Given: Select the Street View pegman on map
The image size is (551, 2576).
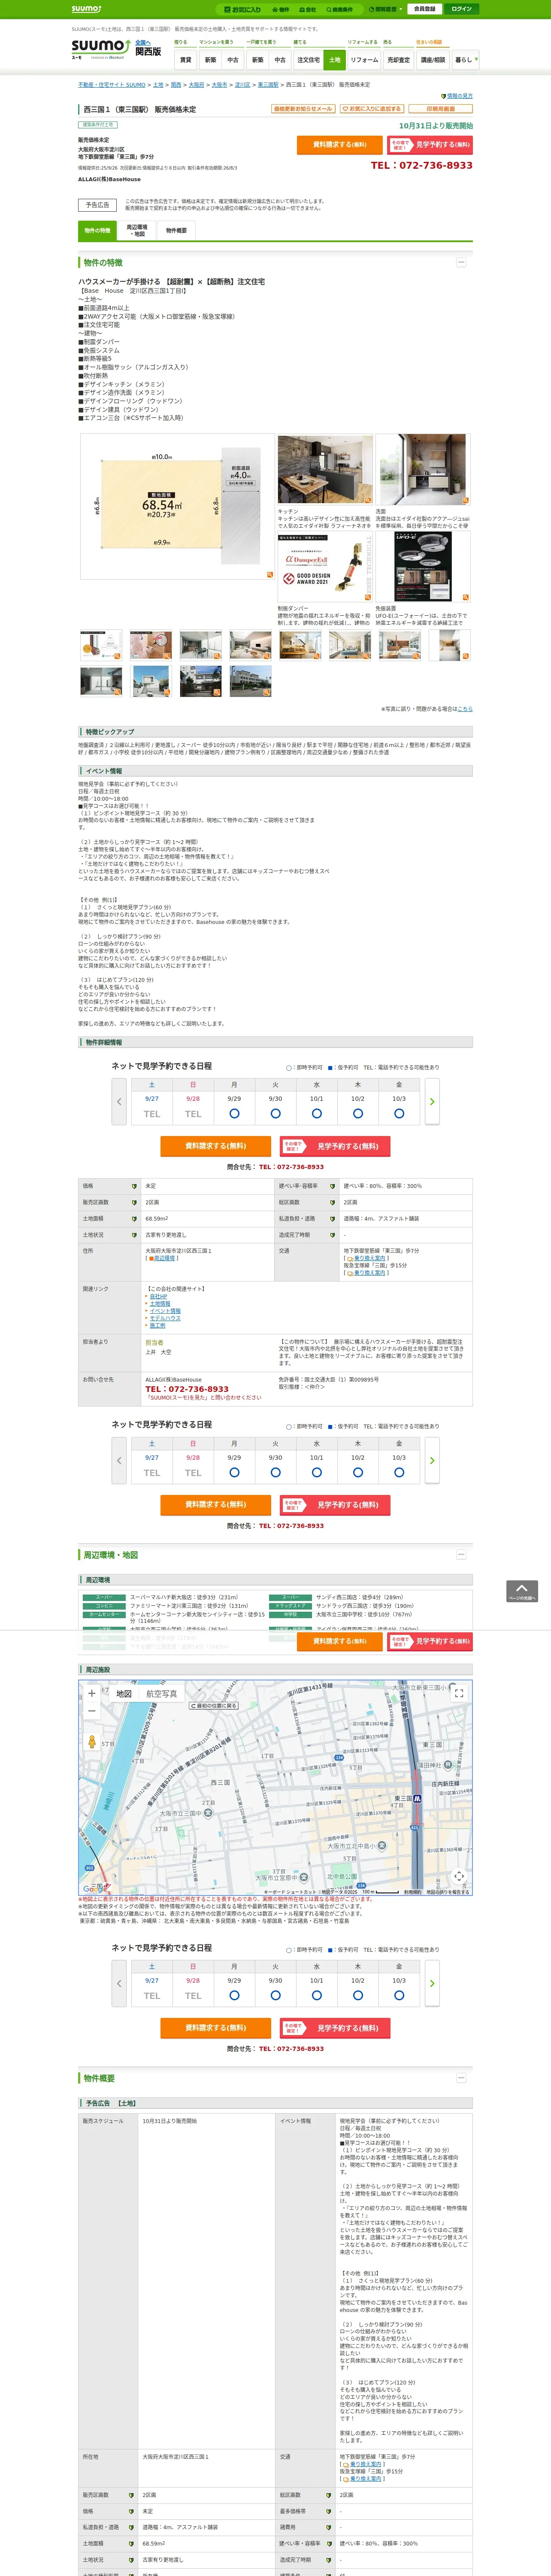Looking at the screenshot, I should pos(91,1741).
